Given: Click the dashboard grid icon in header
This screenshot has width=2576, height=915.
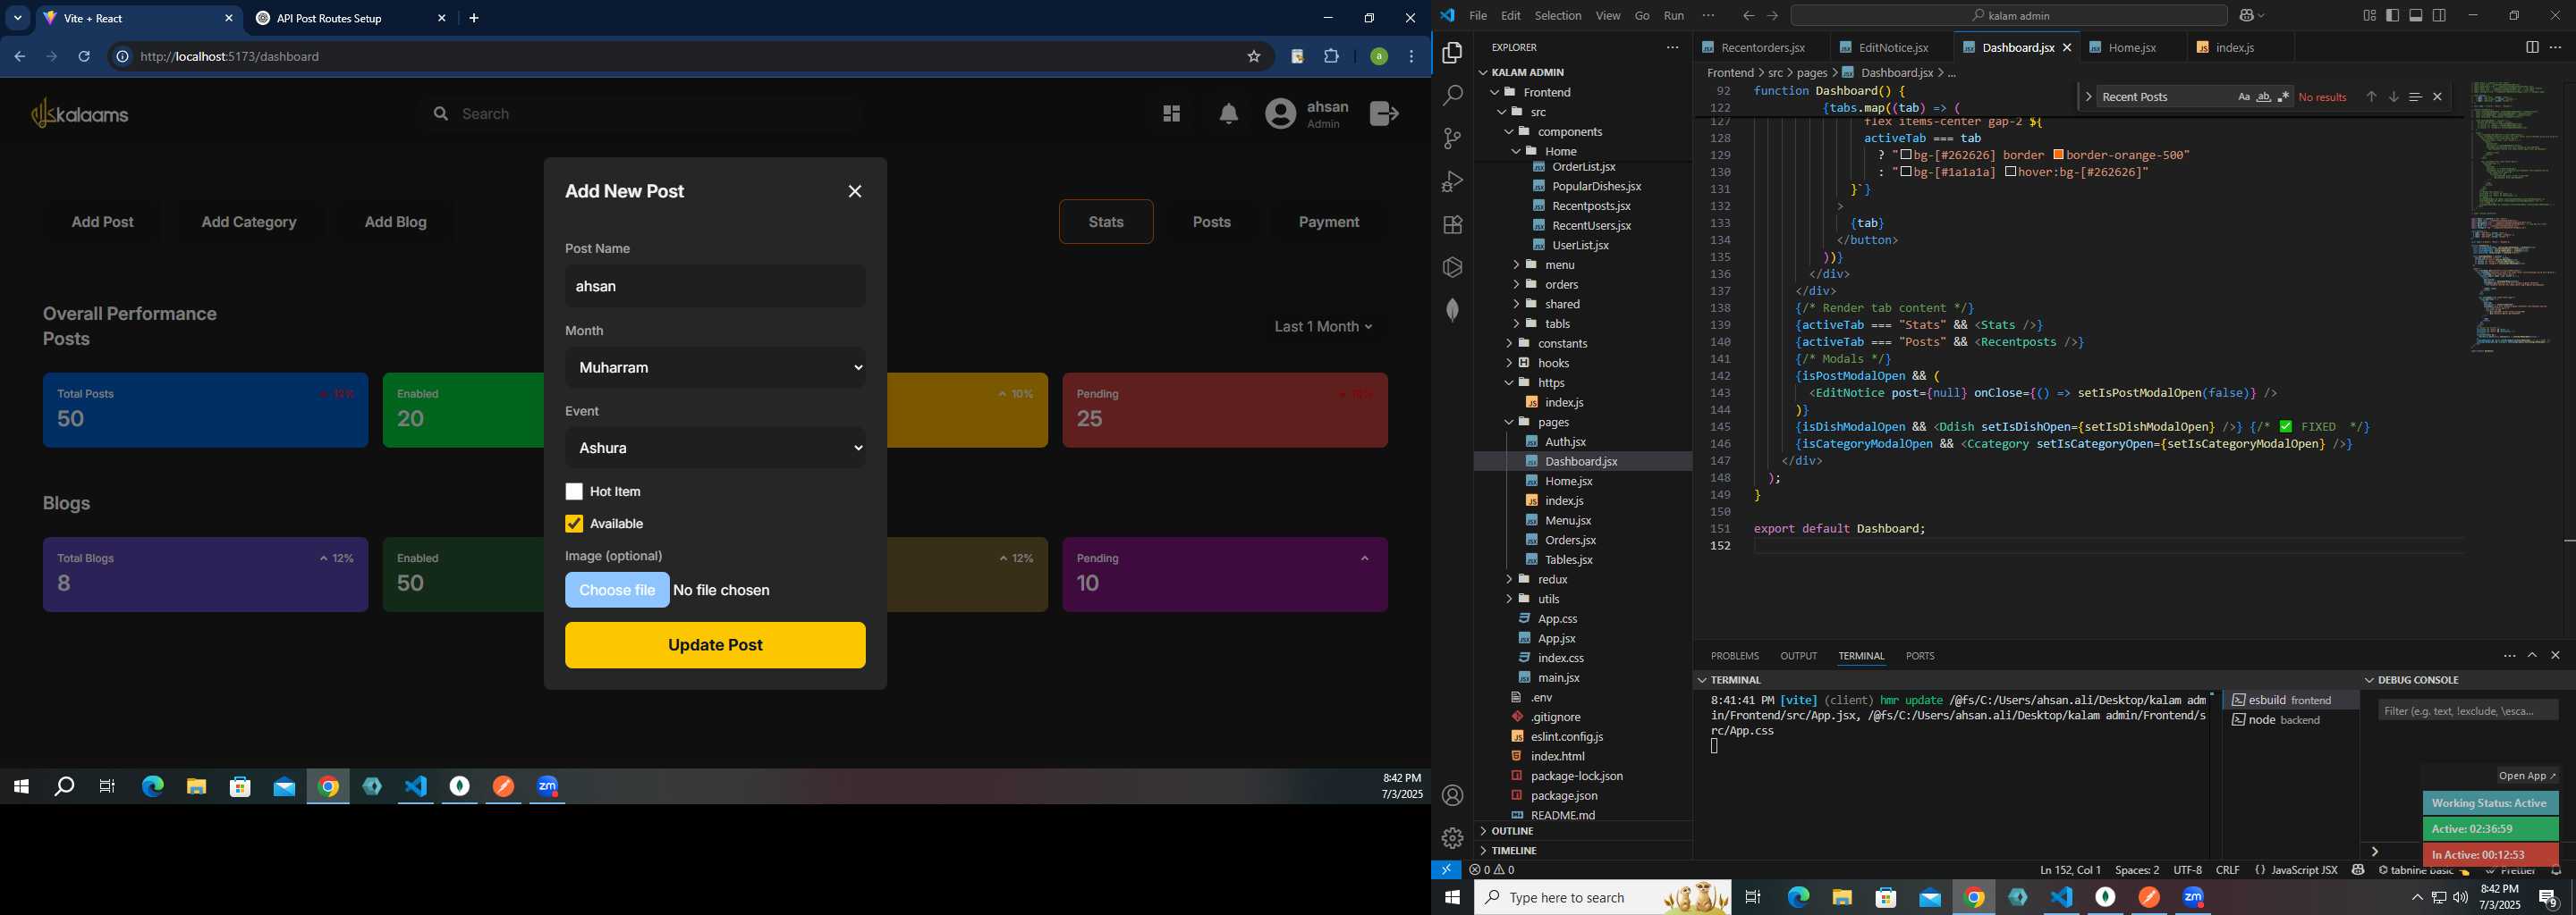Looking at the screenshot, I should 1172,113.
